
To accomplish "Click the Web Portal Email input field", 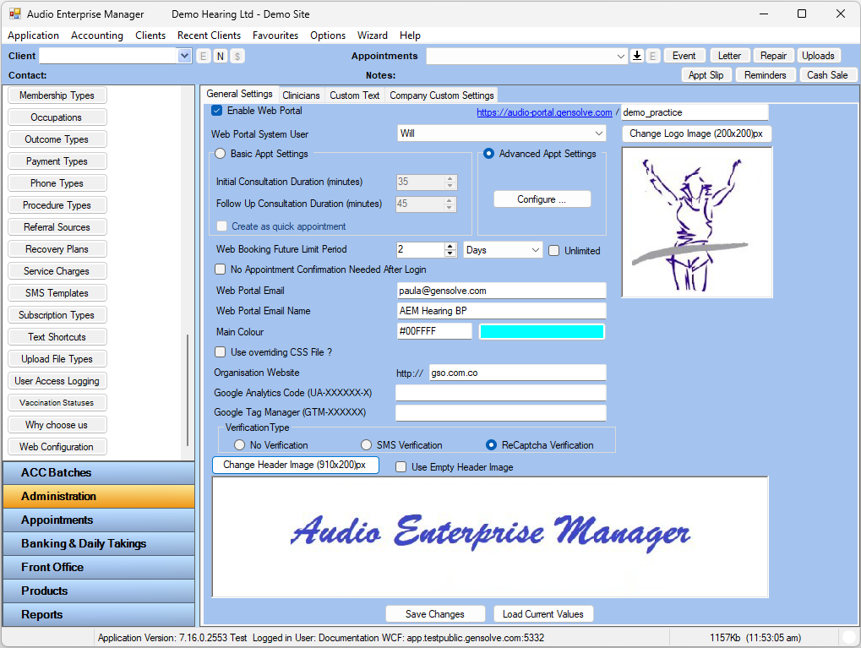I will (501, 291).
